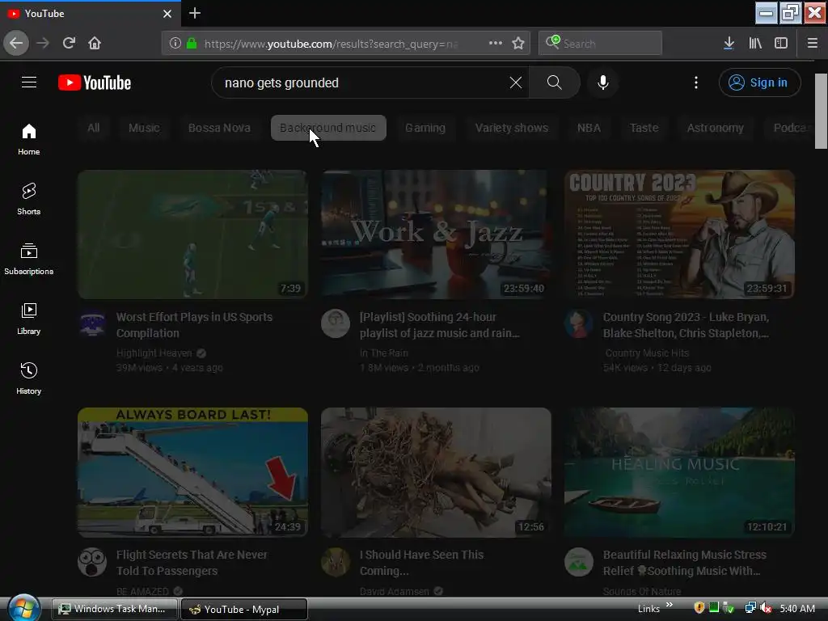Click the green padlock connection icon
The width and height of the screenshot is (828, 621).
(192, 44)
